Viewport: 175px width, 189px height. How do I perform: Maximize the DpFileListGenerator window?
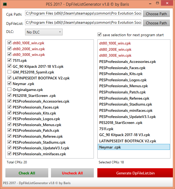click(x=157, y=3)
